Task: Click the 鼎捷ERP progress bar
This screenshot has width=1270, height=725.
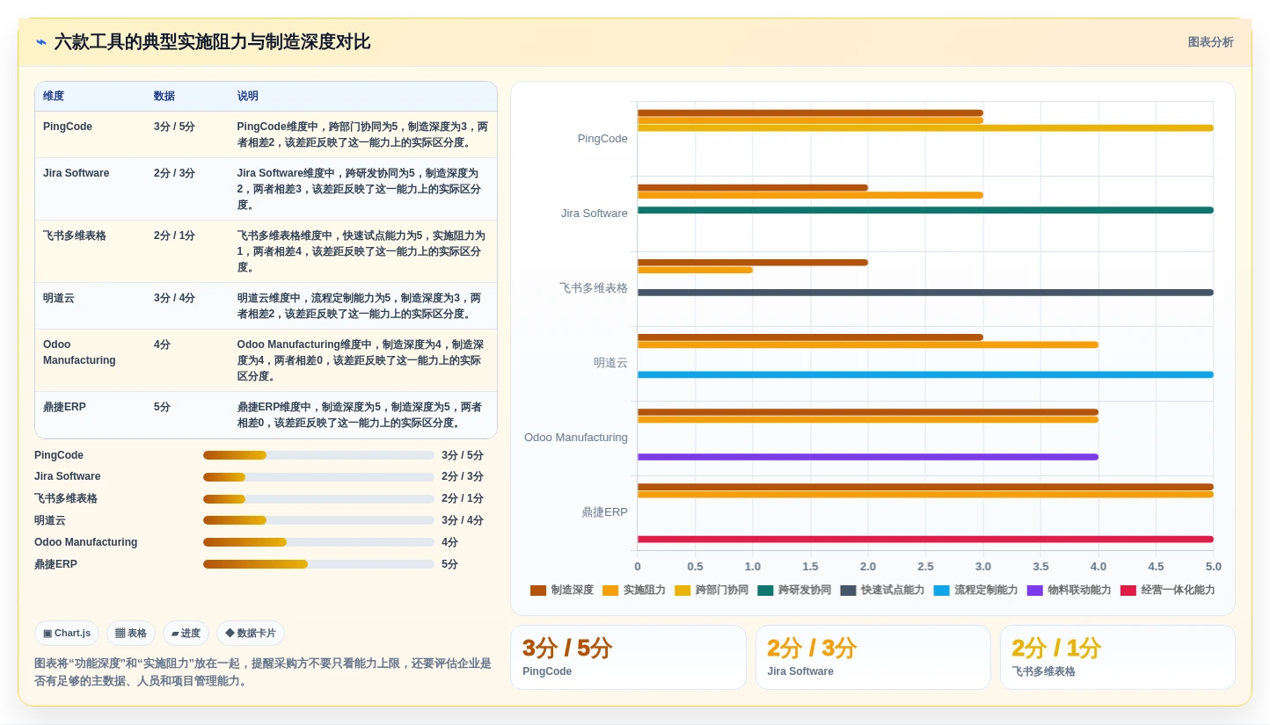Action: (x=318, y=564)
